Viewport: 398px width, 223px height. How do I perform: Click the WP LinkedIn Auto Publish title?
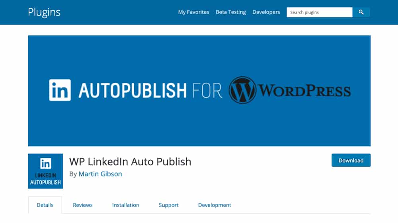tap(130, 162)
